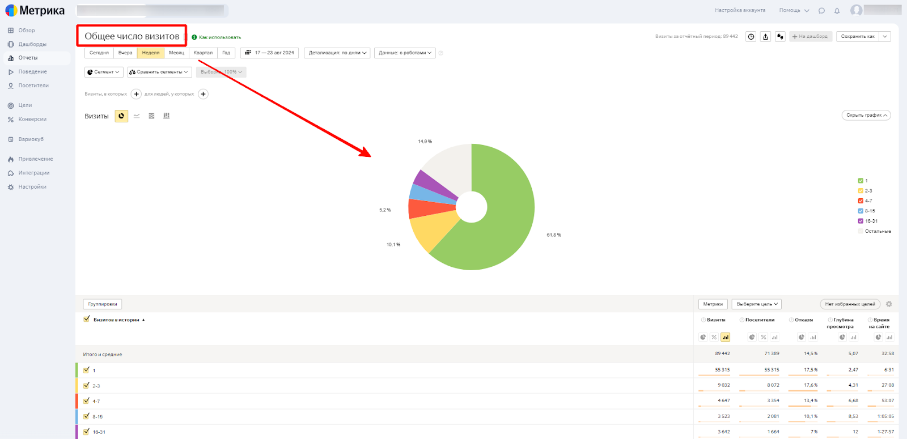Open the Выберите цель dropdown
This screenshot has height=439, width=907.
tap(756, 304)
